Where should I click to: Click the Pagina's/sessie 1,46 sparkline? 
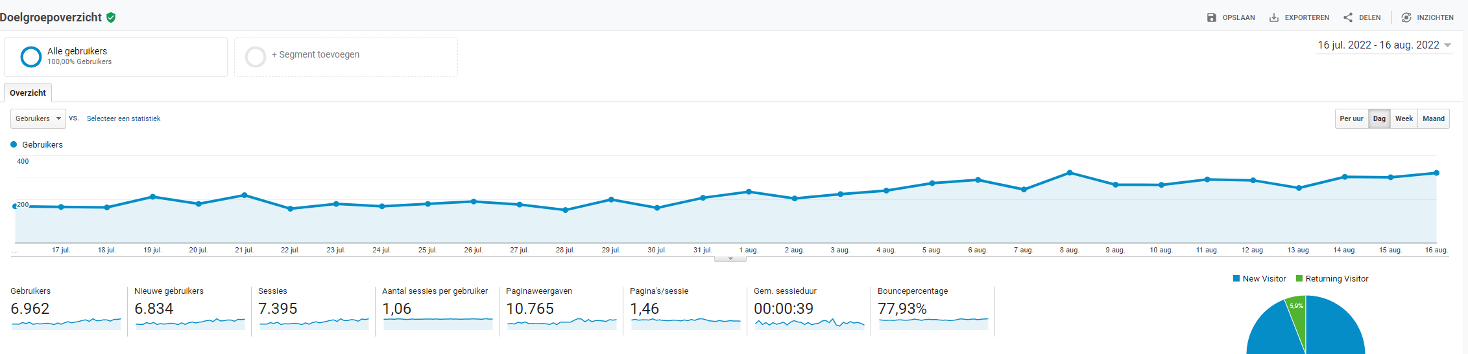tap(686, 324)
